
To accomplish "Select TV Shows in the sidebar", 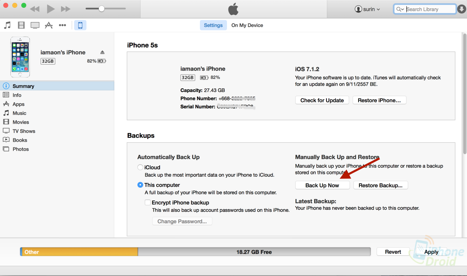I will click(x=57, y=131).
